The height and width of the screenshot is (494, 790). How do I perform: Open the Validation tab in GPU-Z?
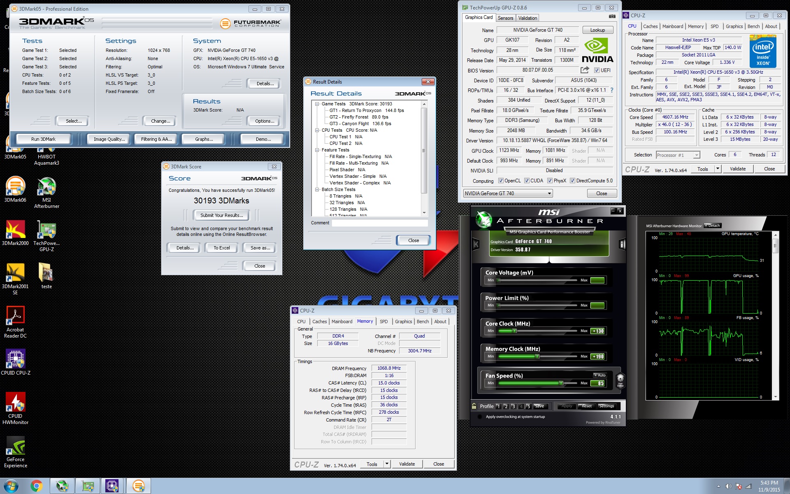(x=527, y=18)
